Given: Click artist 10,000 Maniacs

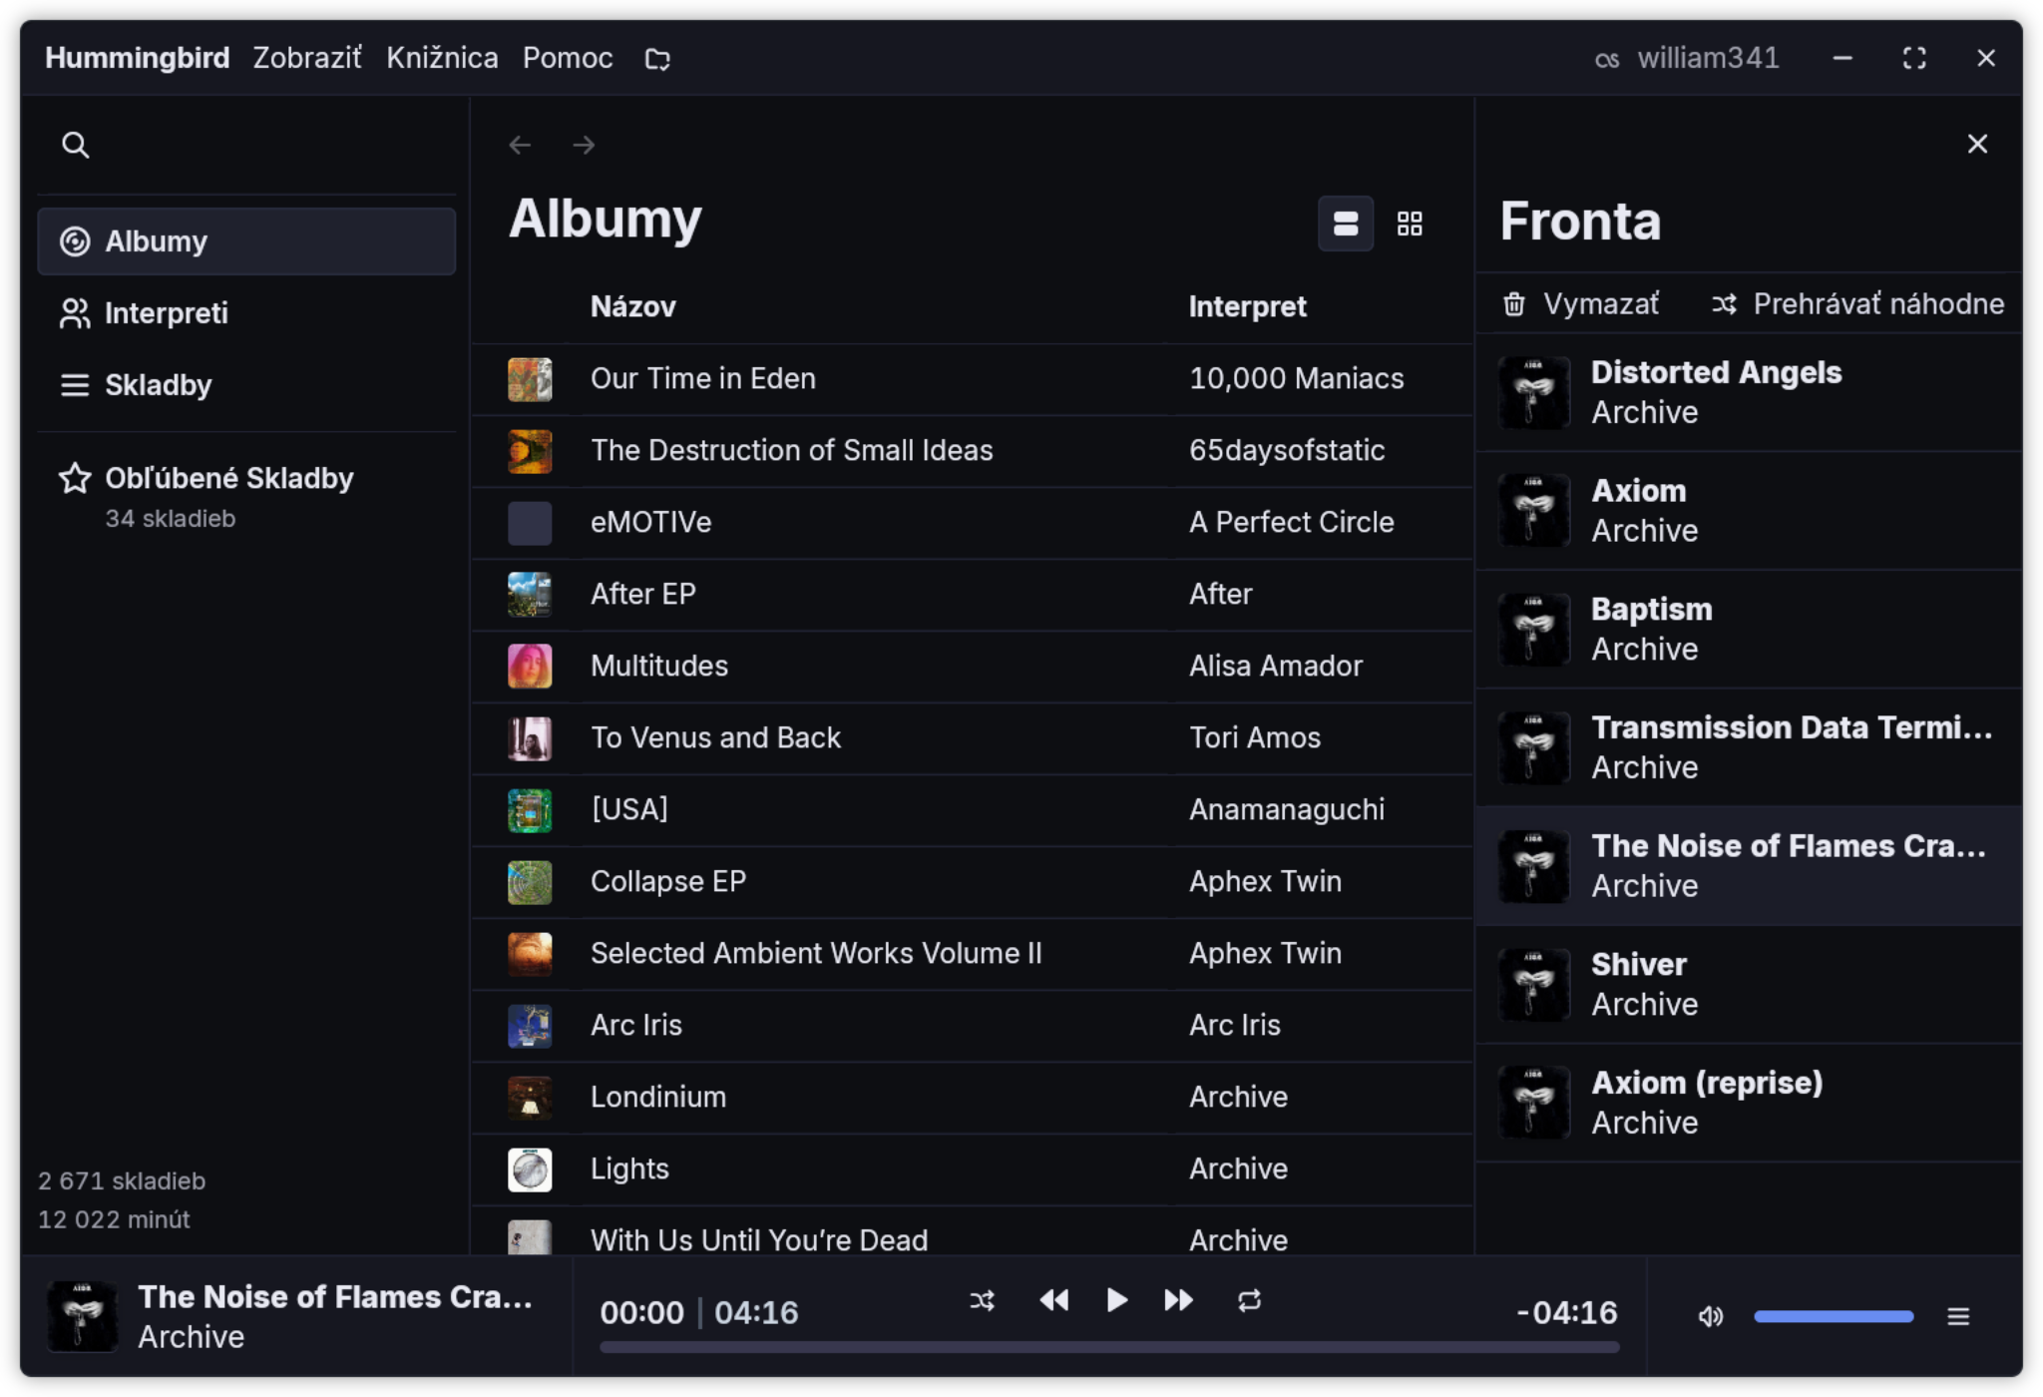Looking at the screenshot, I should coord(1296,378).
